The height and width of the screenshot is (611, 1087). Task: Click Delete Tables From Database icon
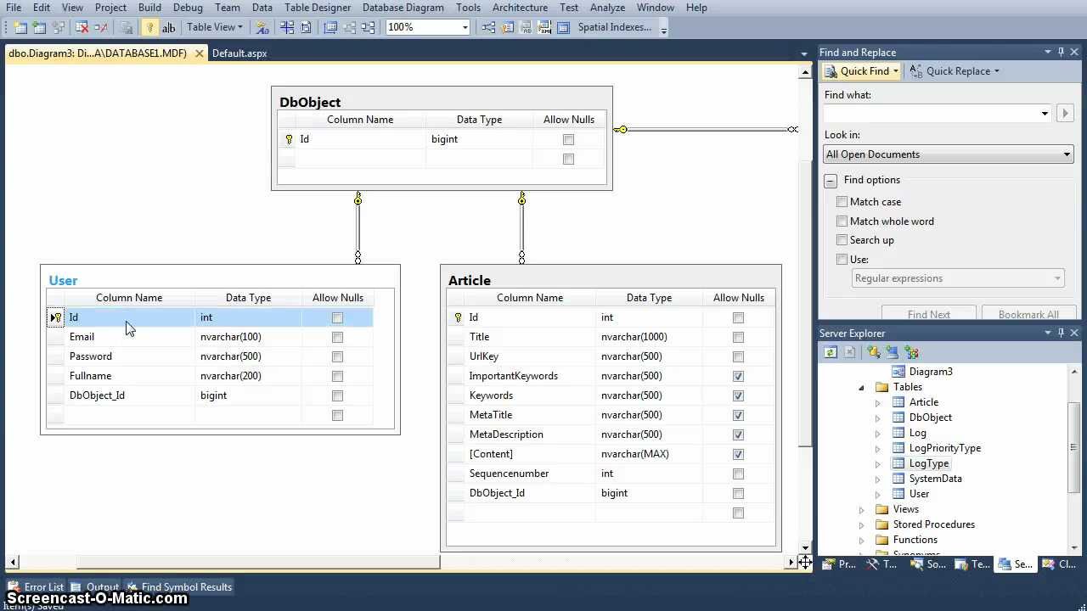(82, 27)
